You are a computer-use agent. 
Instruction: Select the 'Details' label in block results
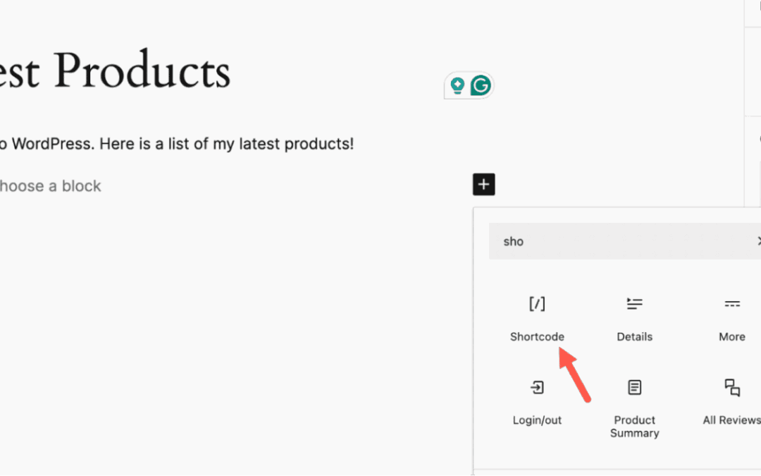pyautogui.click(x=634, y=337)
